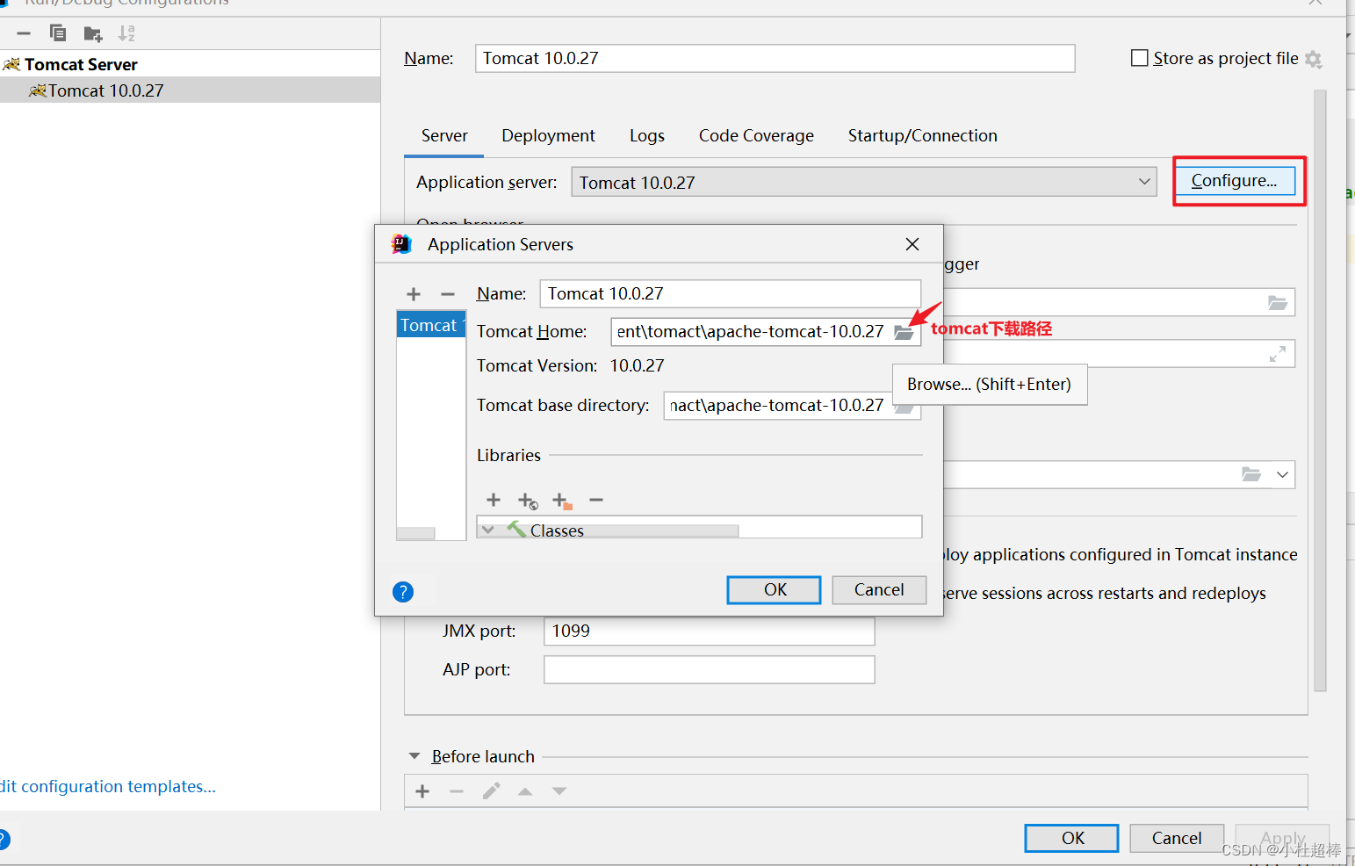1355x866 pixels.
Task: Browse for the Tomcat Home folder
Action: point(904,332)
